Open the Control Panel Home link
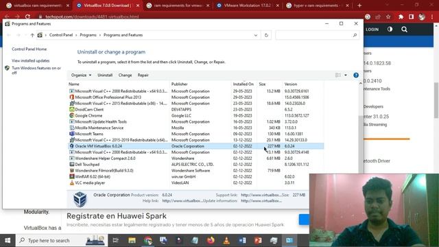This screenshot has height=247, width=439. click(29, 49)
